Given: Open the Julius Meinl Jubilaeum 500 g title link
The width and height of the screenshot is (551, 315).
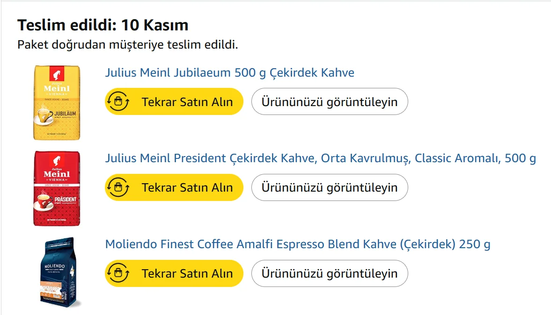Looking at the screenshot, I should point(229,73).
